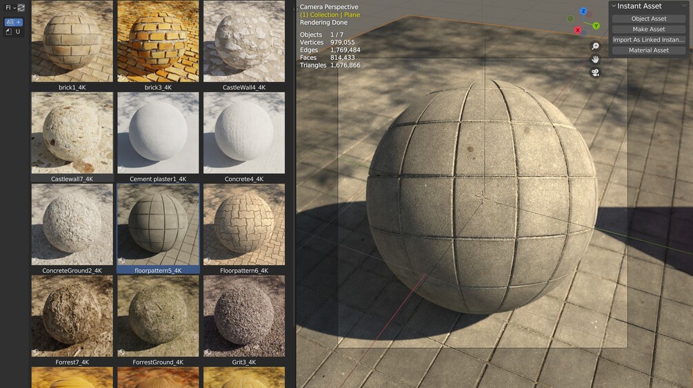Image resolution: width=693 pixels, height=388 pixels.
Task: Click the floorpattern5_4K name label
Action: click(x=158, y=271)
